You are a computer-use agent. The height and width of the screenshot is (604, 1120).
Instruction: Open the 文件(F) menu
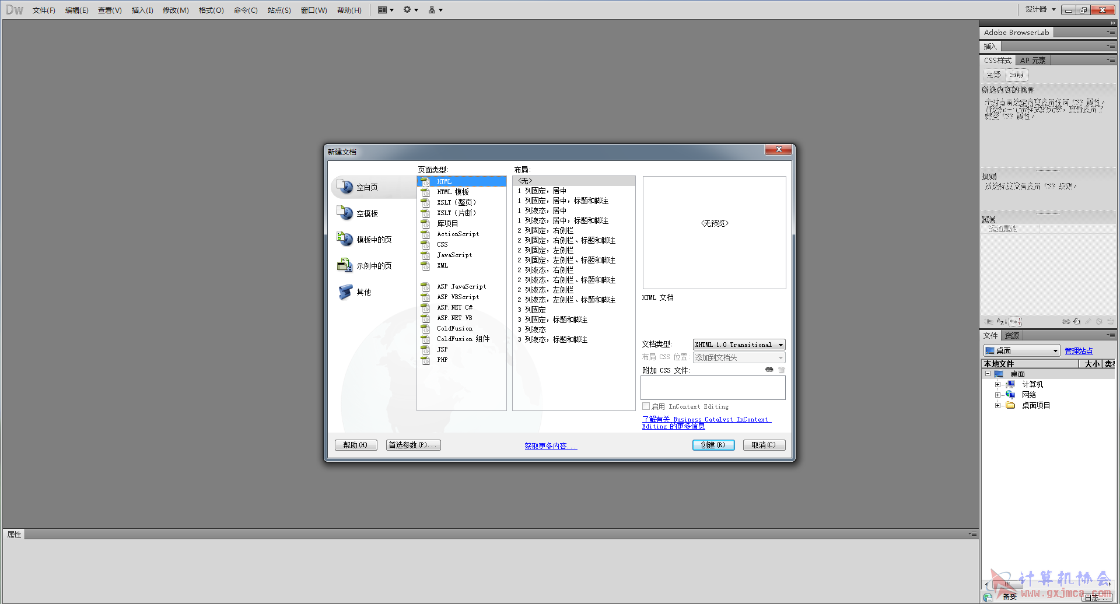[x=44, y=10]
